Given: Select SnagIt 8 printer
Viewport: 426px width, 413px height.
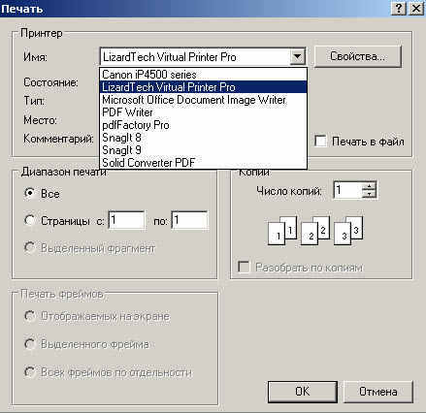Looking at the screenshot, I should (203, 138).
